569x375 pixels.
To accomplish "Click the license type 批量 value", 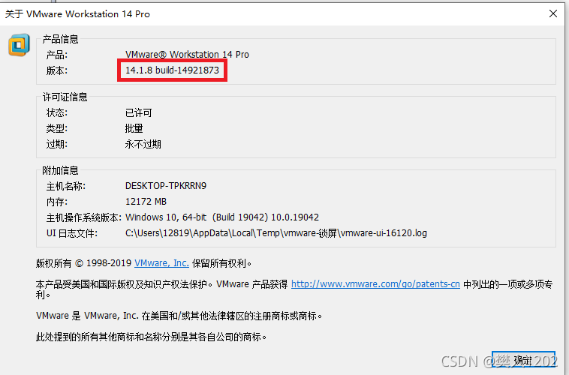I will (134, 128).
